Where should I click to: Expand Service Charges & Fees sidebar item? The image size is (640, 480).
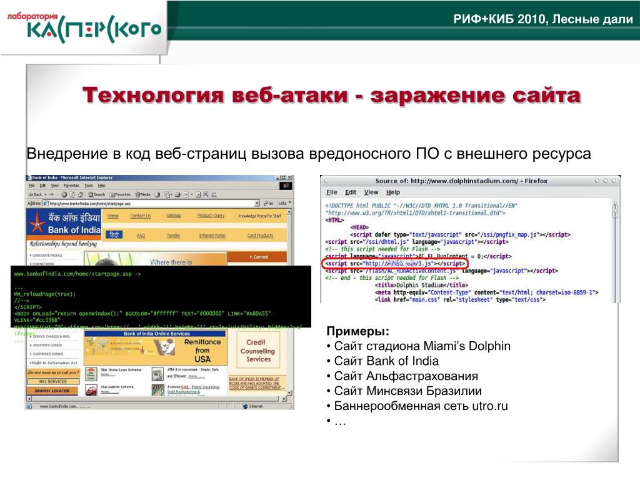click(50, 336)
